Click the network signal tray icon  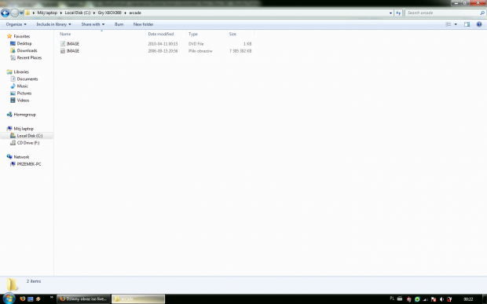(425, 299)
